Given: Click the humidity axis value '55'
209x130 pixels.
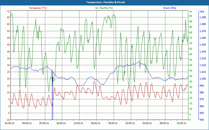Looking at the screenshot, I should click(x=191, y=60).
